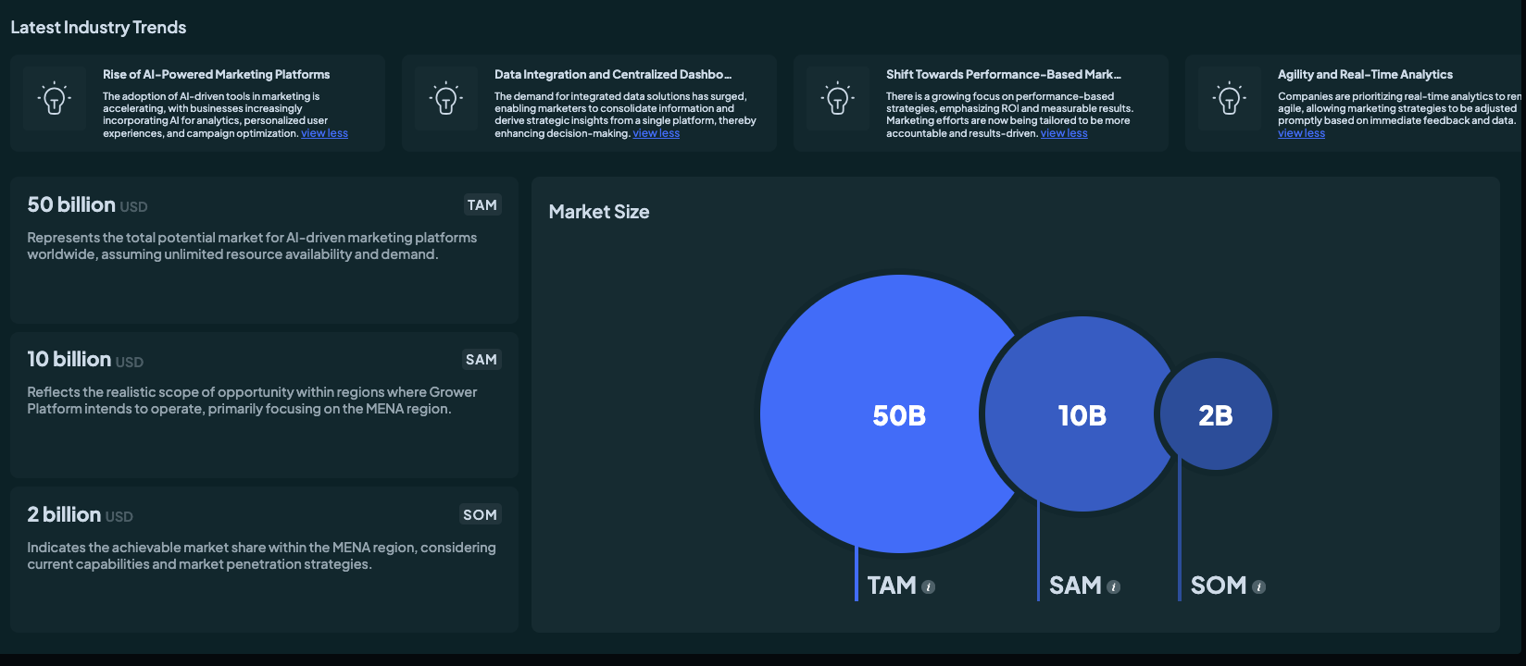
Task: Click the SOM label under chart
Action: coord(1219,586)
